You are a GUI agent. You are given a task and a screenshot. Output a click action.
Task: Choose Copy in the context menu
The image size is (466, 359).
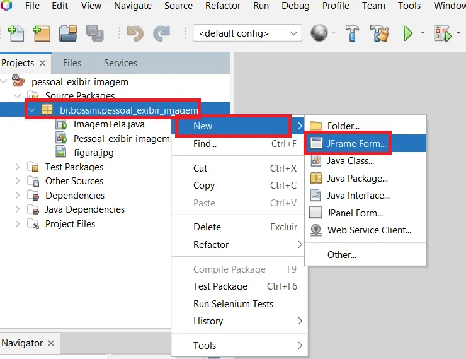tap(238, 185)
